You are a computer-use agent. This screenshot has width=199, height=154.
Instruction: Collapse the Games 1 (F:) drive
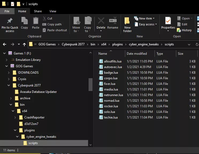tap(5, 53)
